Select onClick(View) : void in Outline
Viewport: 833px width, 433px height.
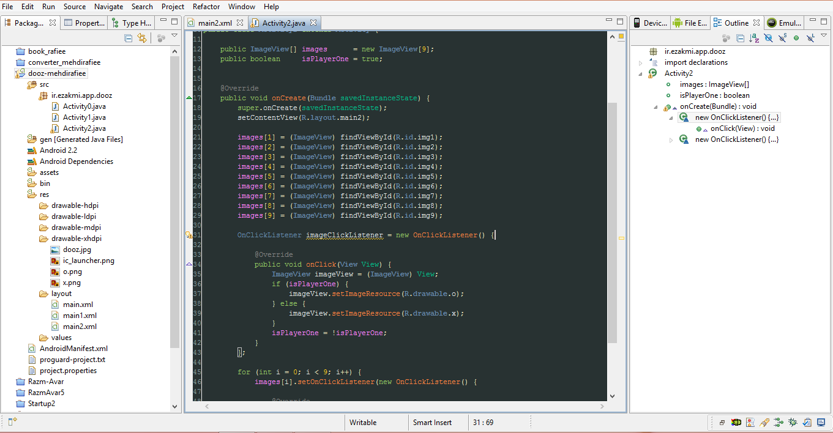742,128
